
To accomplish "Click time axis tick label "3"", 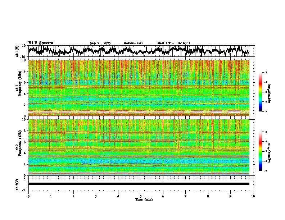I will [96, 196].
